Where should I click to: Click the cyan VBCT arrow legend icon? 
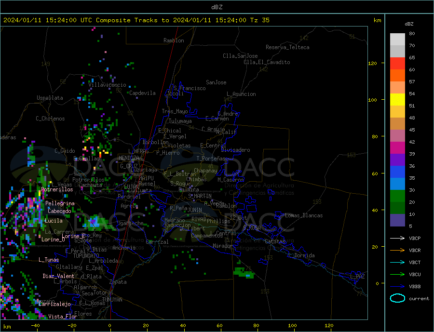(397, 262)
